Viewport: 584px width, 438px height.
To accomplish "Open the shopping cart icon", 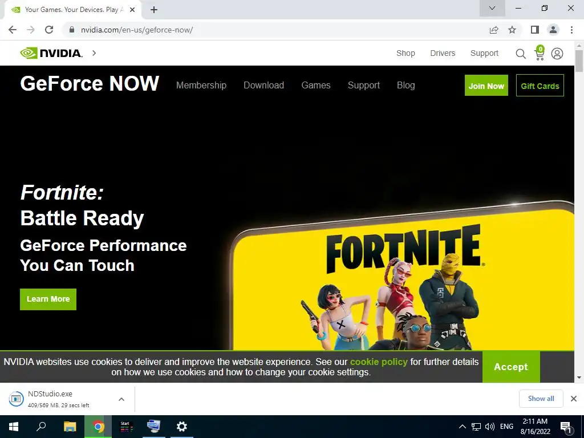I will (540, 53).
